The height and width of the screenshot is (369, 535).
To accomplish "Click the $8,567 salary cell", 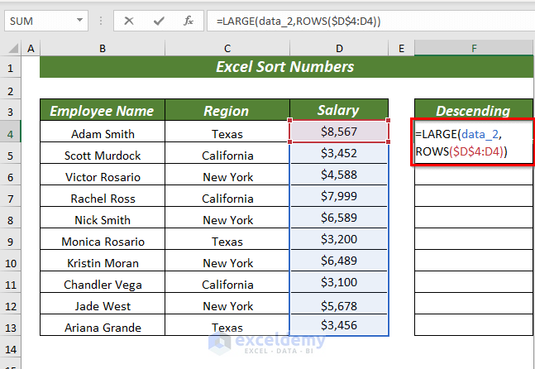I will pyautogui.click(x=339, y=132).
